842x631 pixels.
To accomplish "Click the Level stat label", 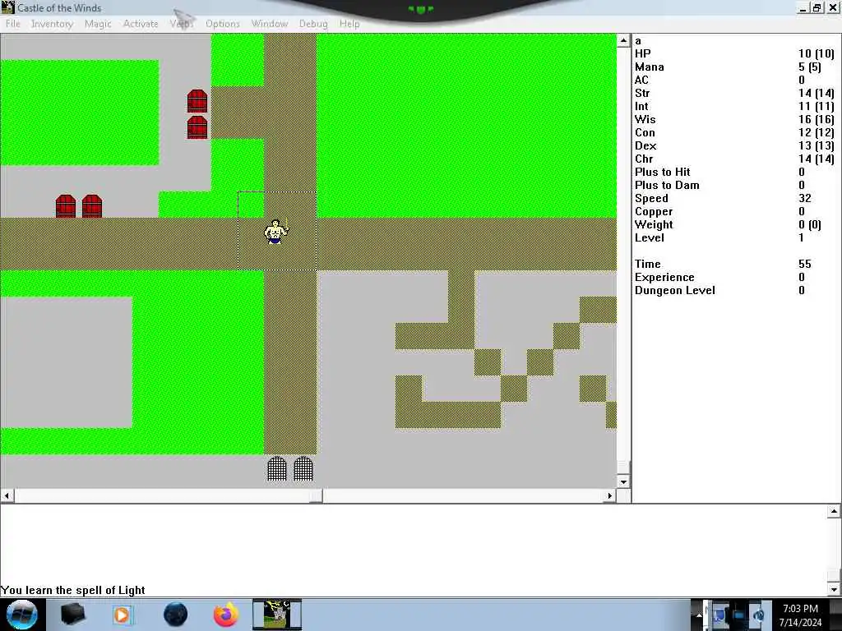I will pos(650,237).
